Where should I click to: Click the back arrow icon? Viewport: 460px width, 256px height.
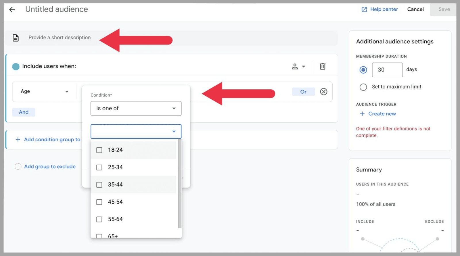[12, 9]
